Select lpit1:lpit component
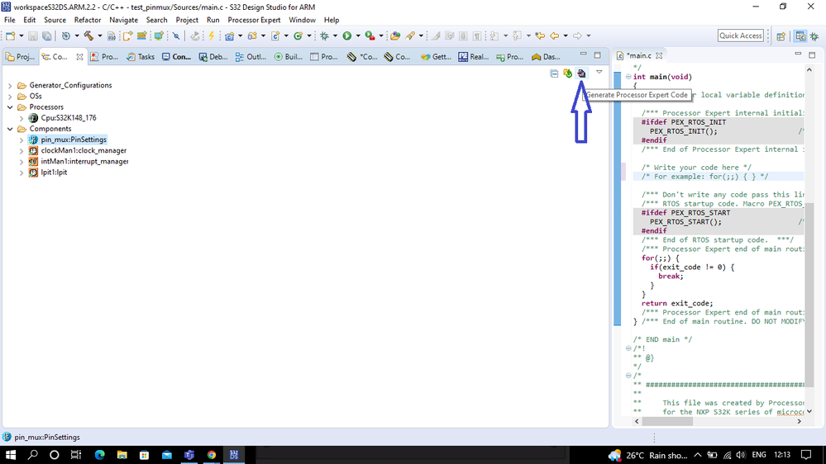 pyautogui.click(x=54, y=173)
